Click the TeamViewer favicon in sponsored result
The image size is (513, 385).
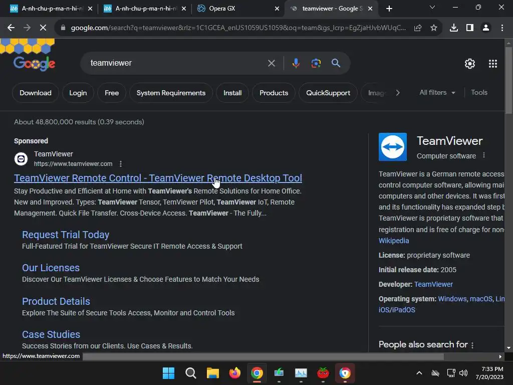21,159
